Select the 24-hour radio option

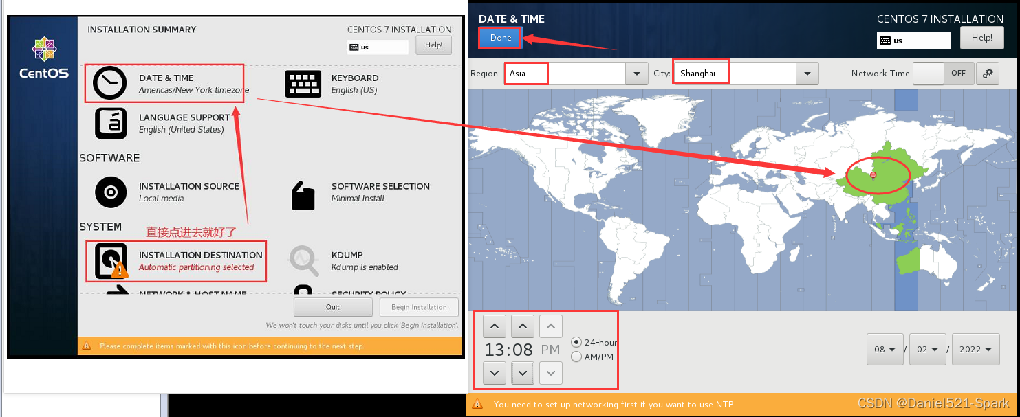click(576, 342)
